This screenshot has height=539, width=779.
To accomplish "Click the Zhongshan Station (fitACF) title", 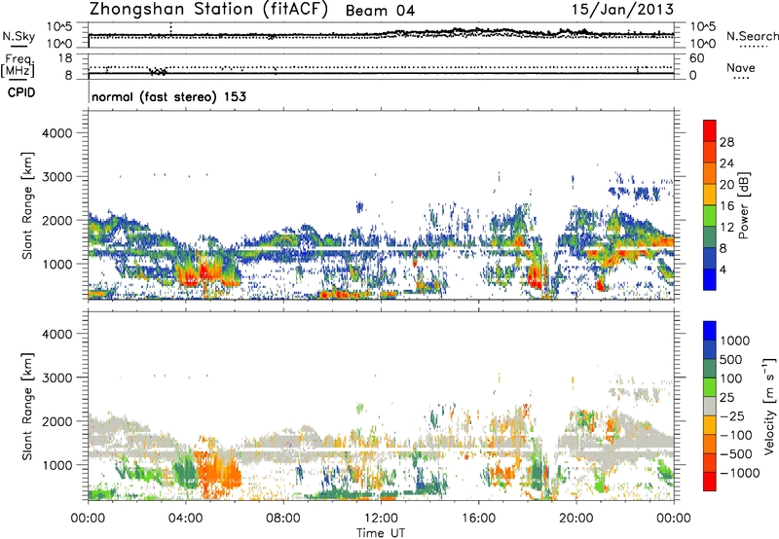I will [x=208, y=10].
